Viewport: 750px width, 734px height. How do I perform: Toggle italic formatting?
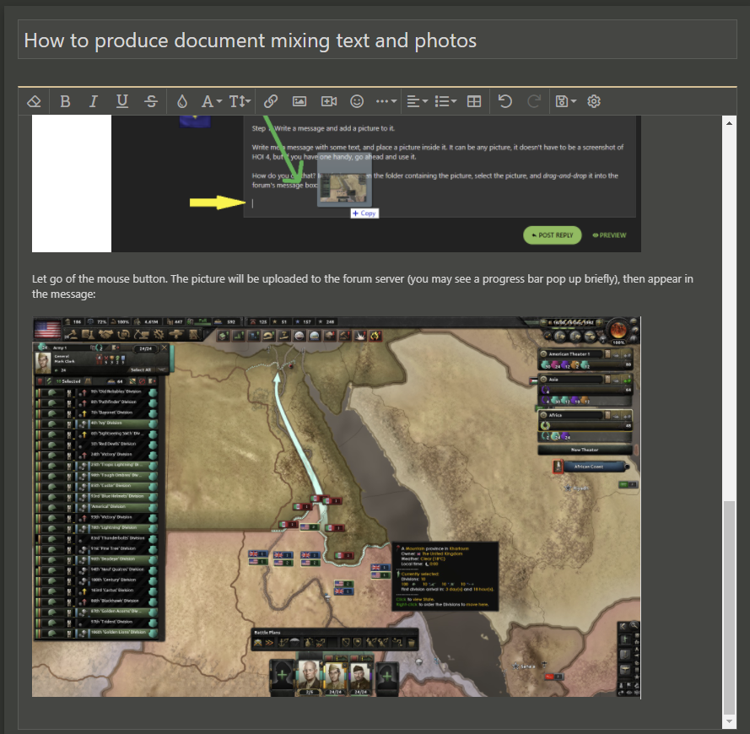point(93,101)
